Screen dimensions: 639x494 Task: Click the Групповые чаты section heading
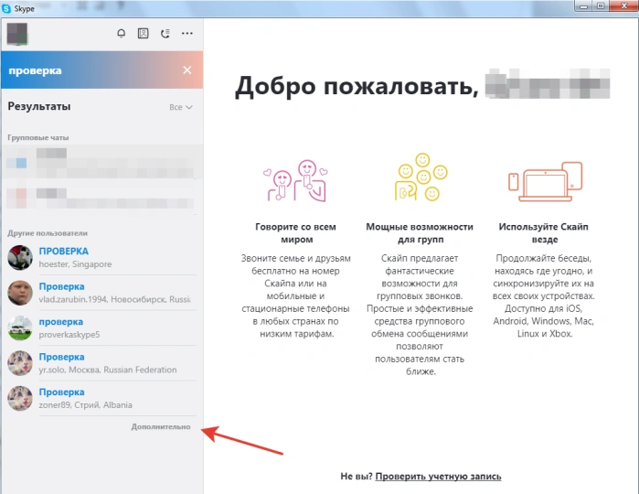click(38, 138)
